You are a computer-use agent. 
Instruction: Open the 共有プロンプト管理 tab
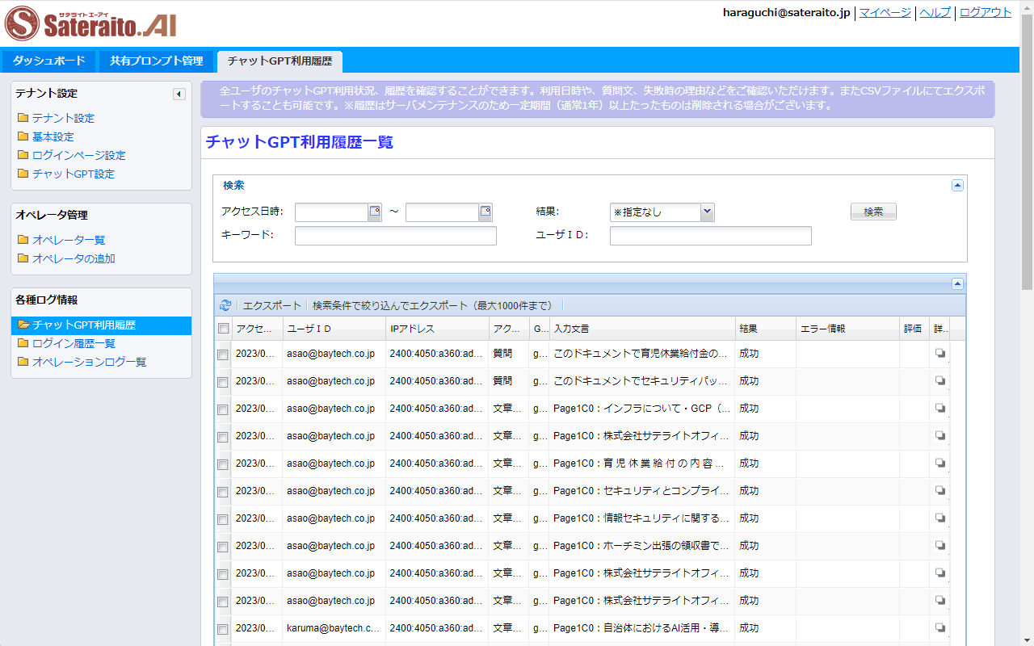pos(156,61)
